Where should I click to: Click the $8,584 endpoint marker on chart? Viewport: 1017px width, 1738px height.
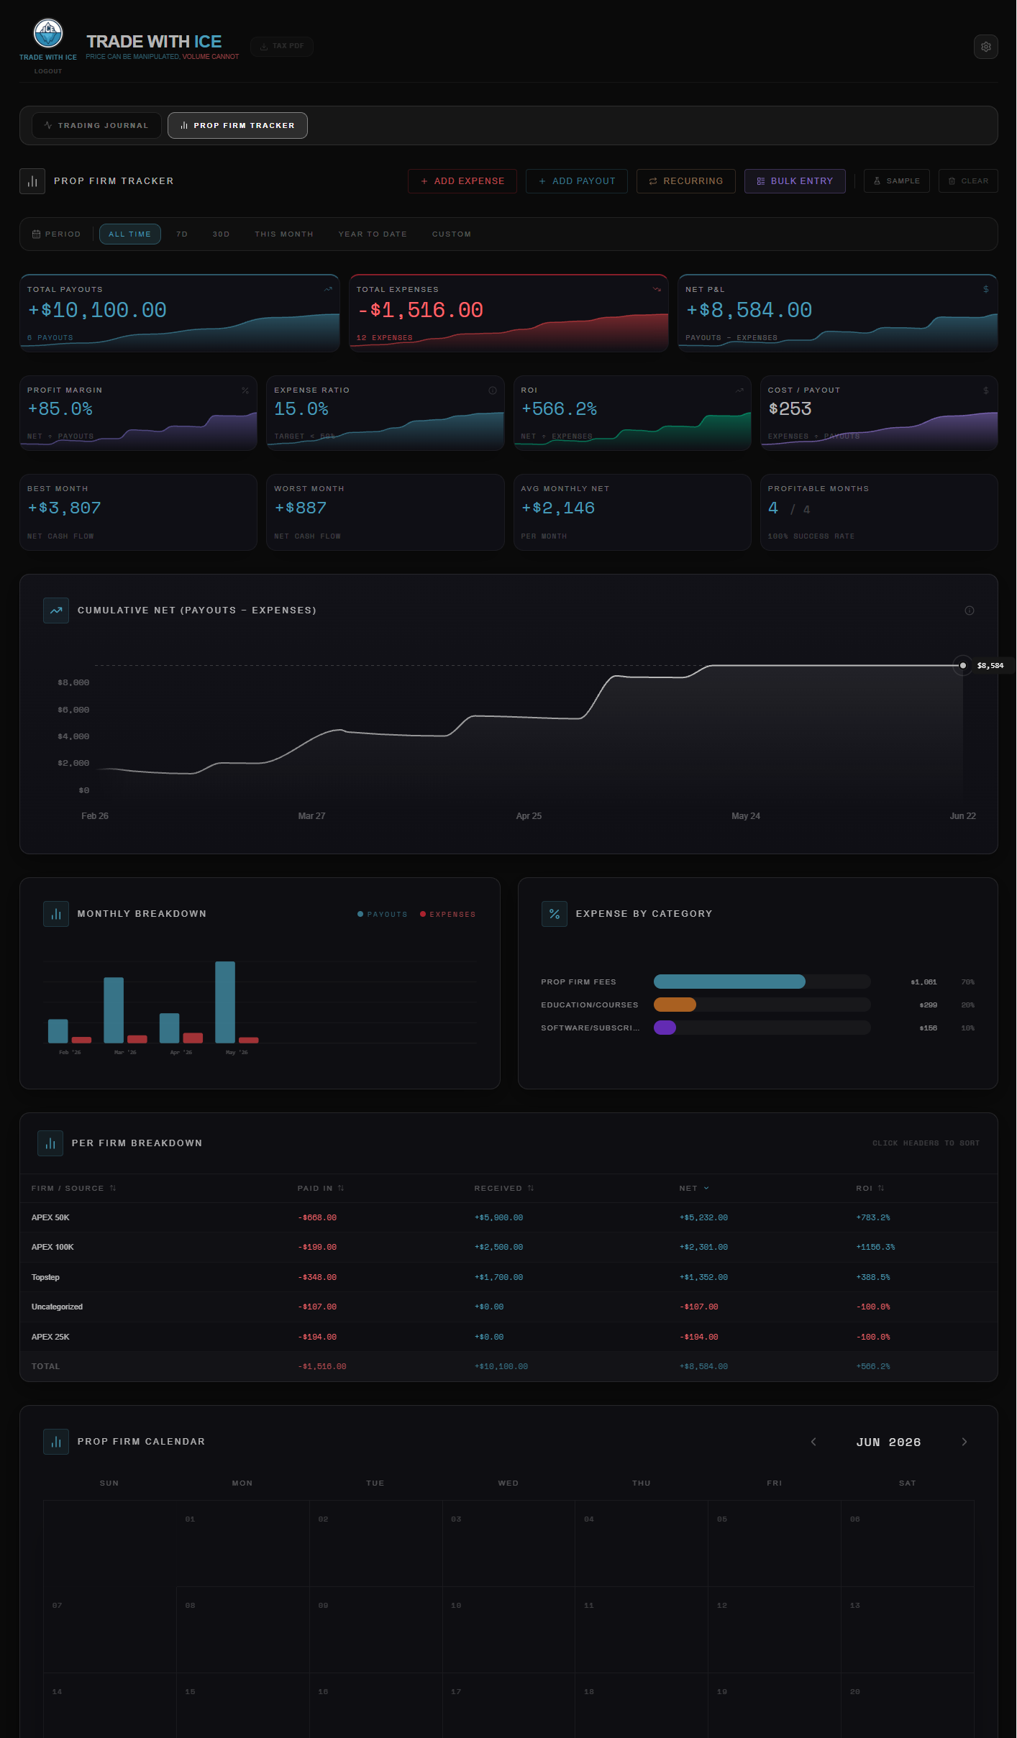click(x=962, y=666)
